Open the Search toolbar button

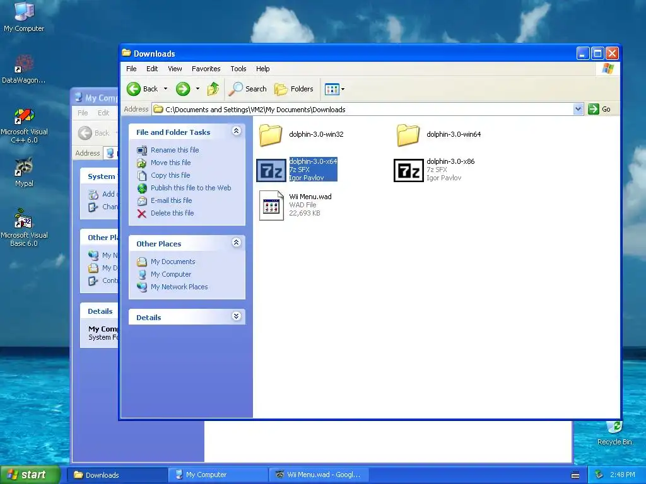tap(247, 89)
